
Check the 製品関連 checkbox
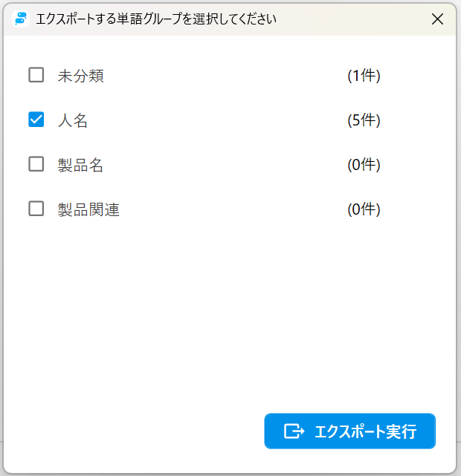pyautogui.click(x=36, y=209)
